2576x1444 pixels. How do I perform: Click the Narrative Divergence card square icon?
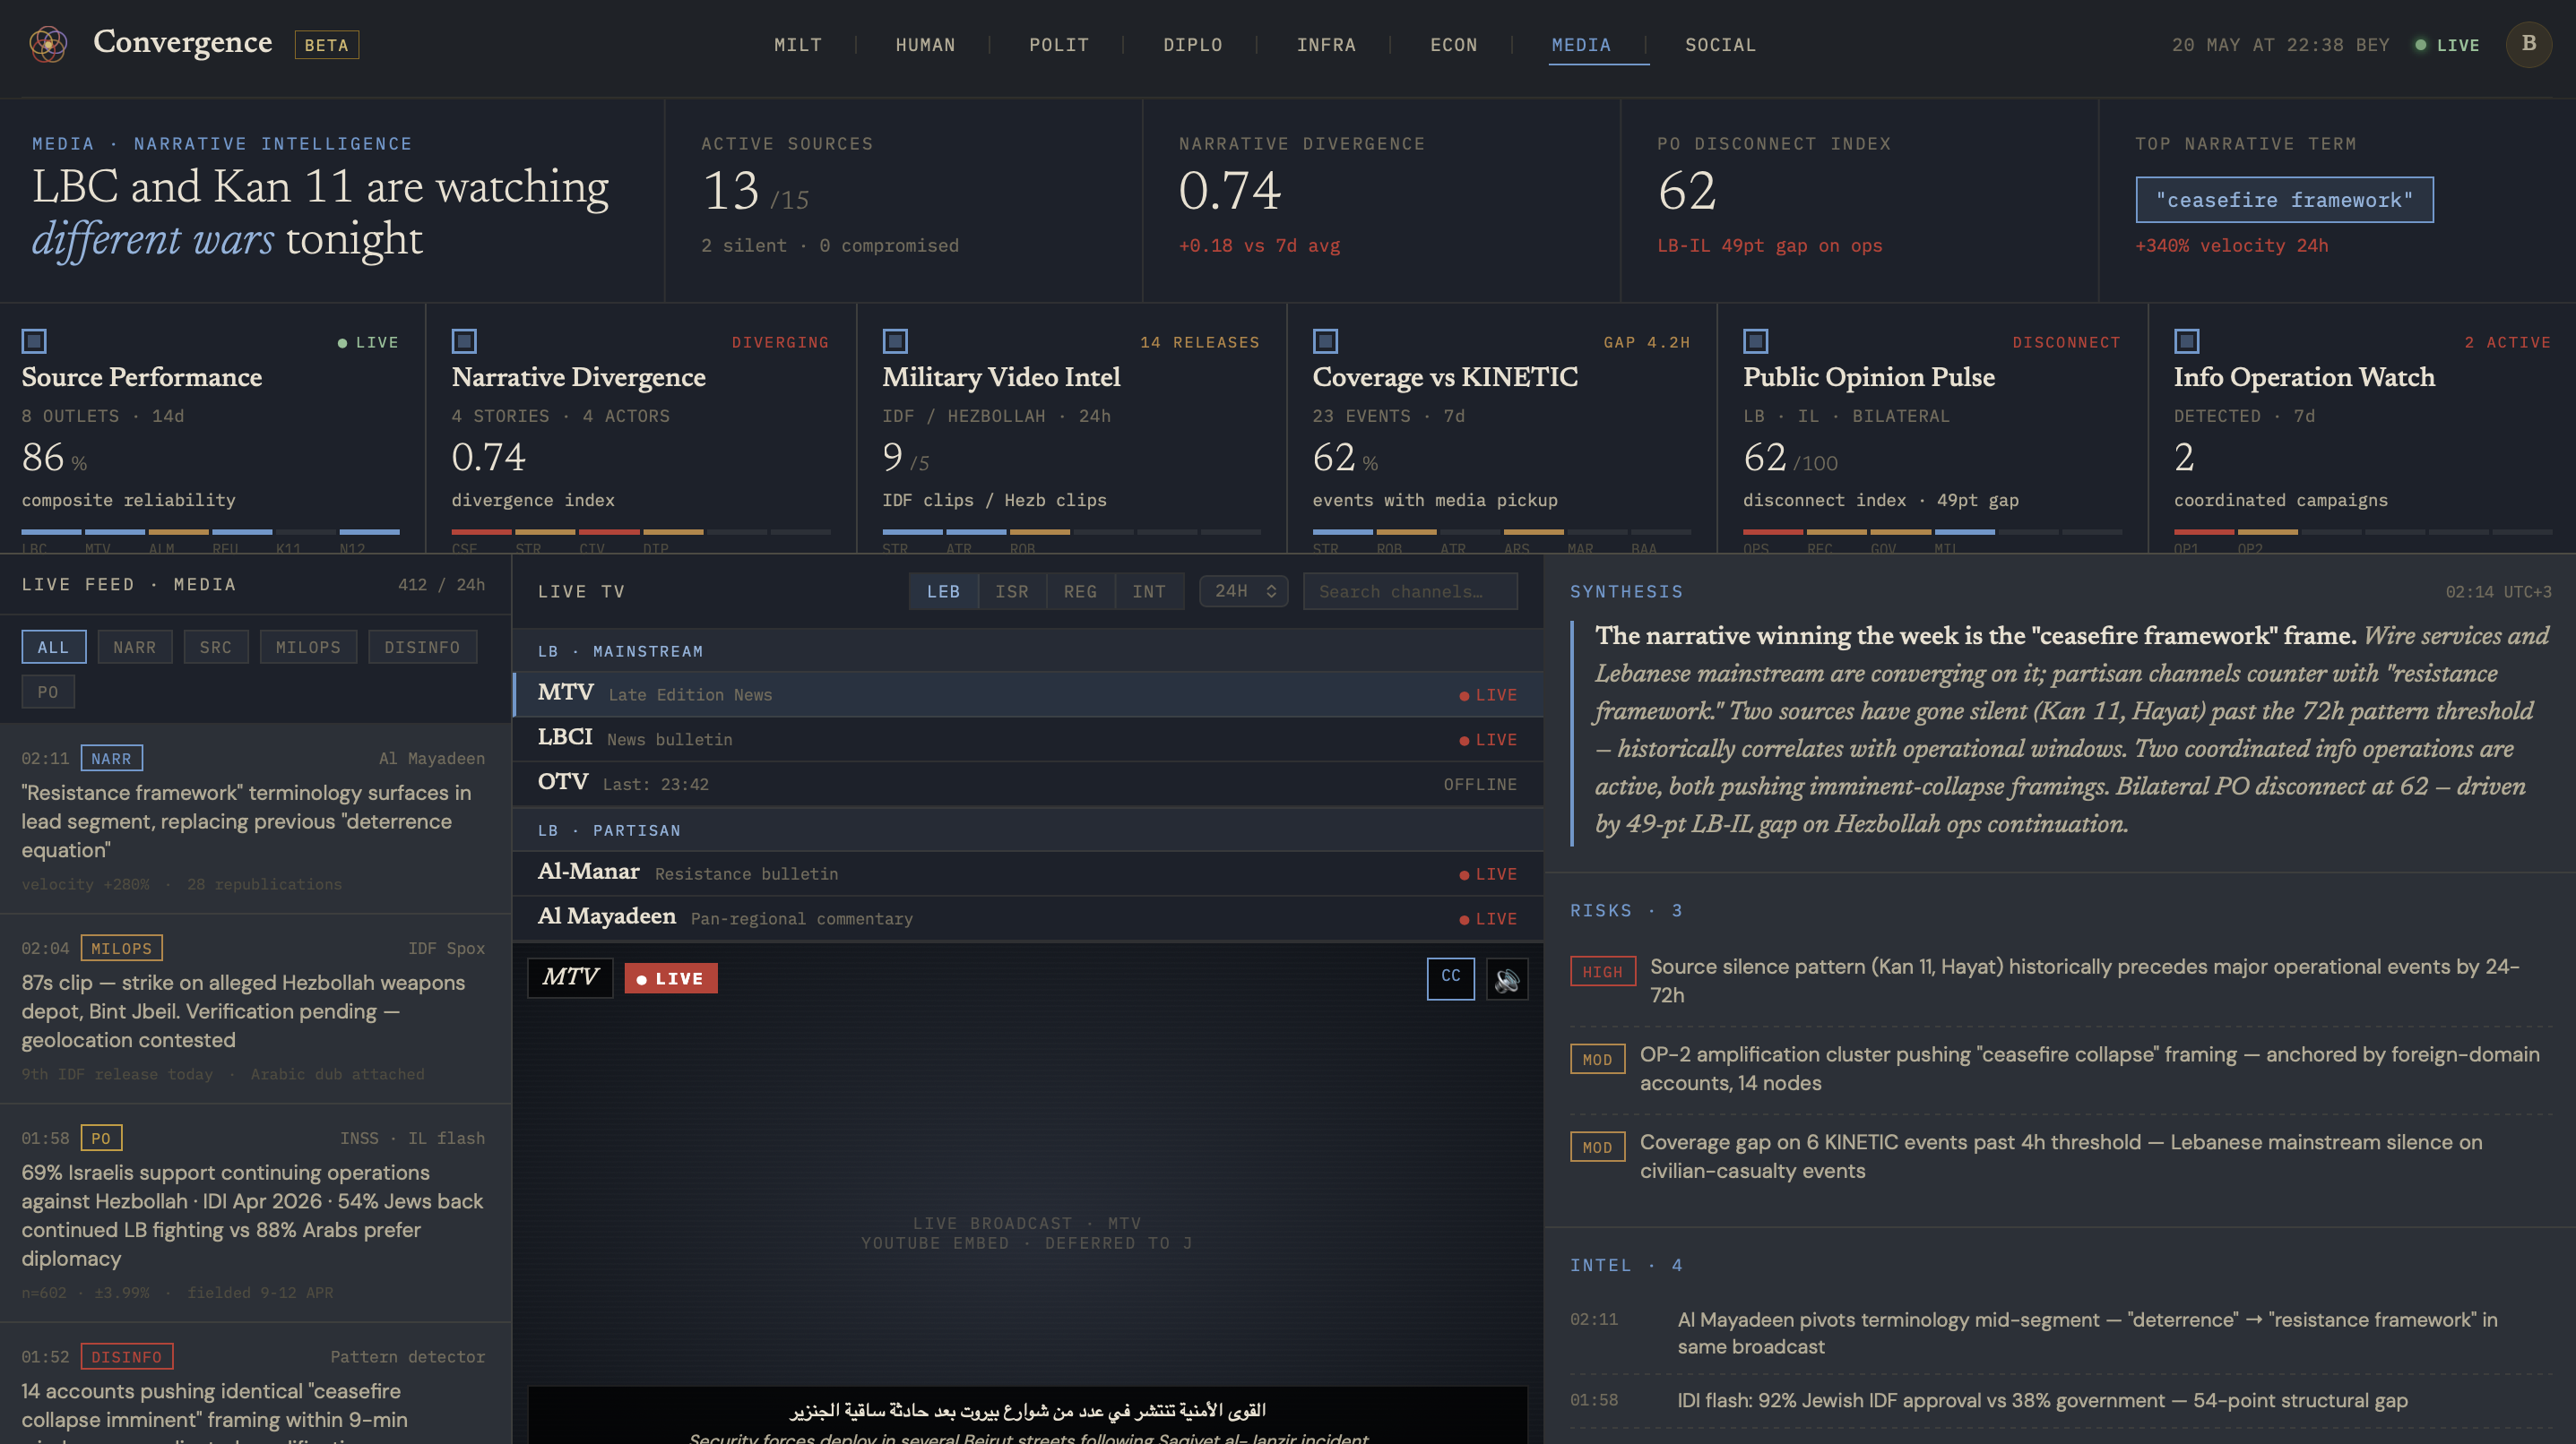(464, 342)
